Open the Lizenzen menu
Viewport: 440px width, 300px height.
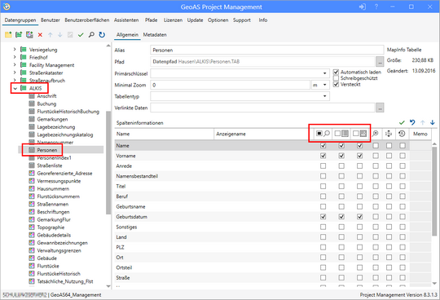click(173, 20)
